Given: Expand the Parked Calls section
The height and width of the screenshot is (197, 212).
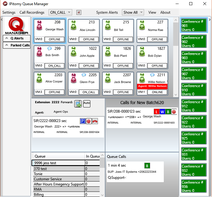Looking at the screenshot, I should 17,45.
